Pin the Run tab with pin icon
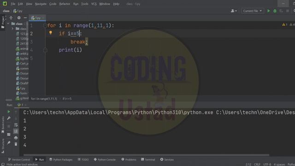The image size is (295, 166). [x=9, y=142]
